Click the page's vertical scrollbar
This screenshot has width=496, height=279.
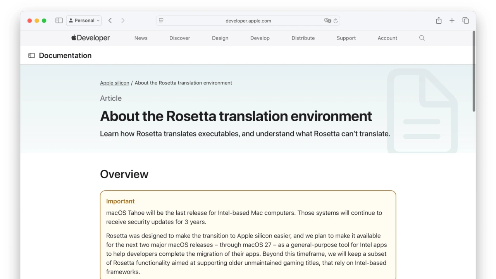(474, 72)
